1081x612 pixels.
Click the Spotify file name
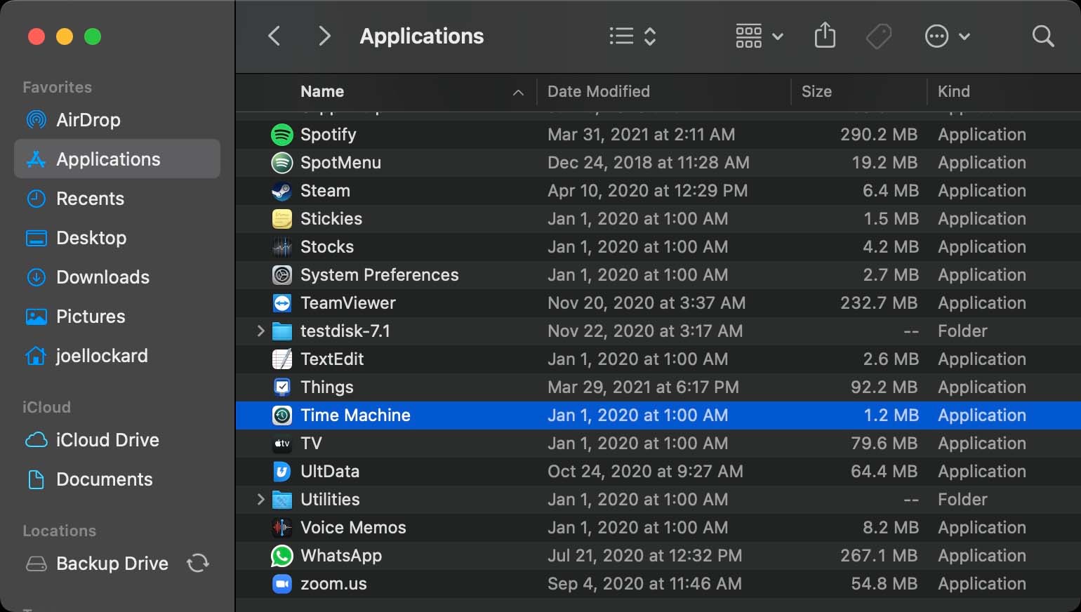[328, 134]
